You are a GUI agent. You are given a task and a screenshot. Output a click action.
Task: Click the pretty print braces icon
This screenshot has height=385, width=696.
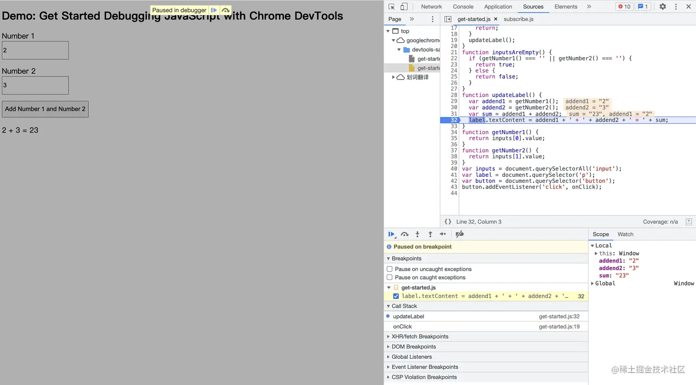pos(448,222)
